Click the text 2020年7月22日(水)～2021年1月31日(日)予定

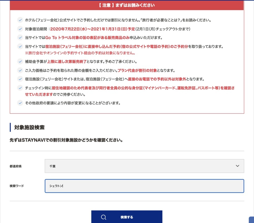point(92,29)
